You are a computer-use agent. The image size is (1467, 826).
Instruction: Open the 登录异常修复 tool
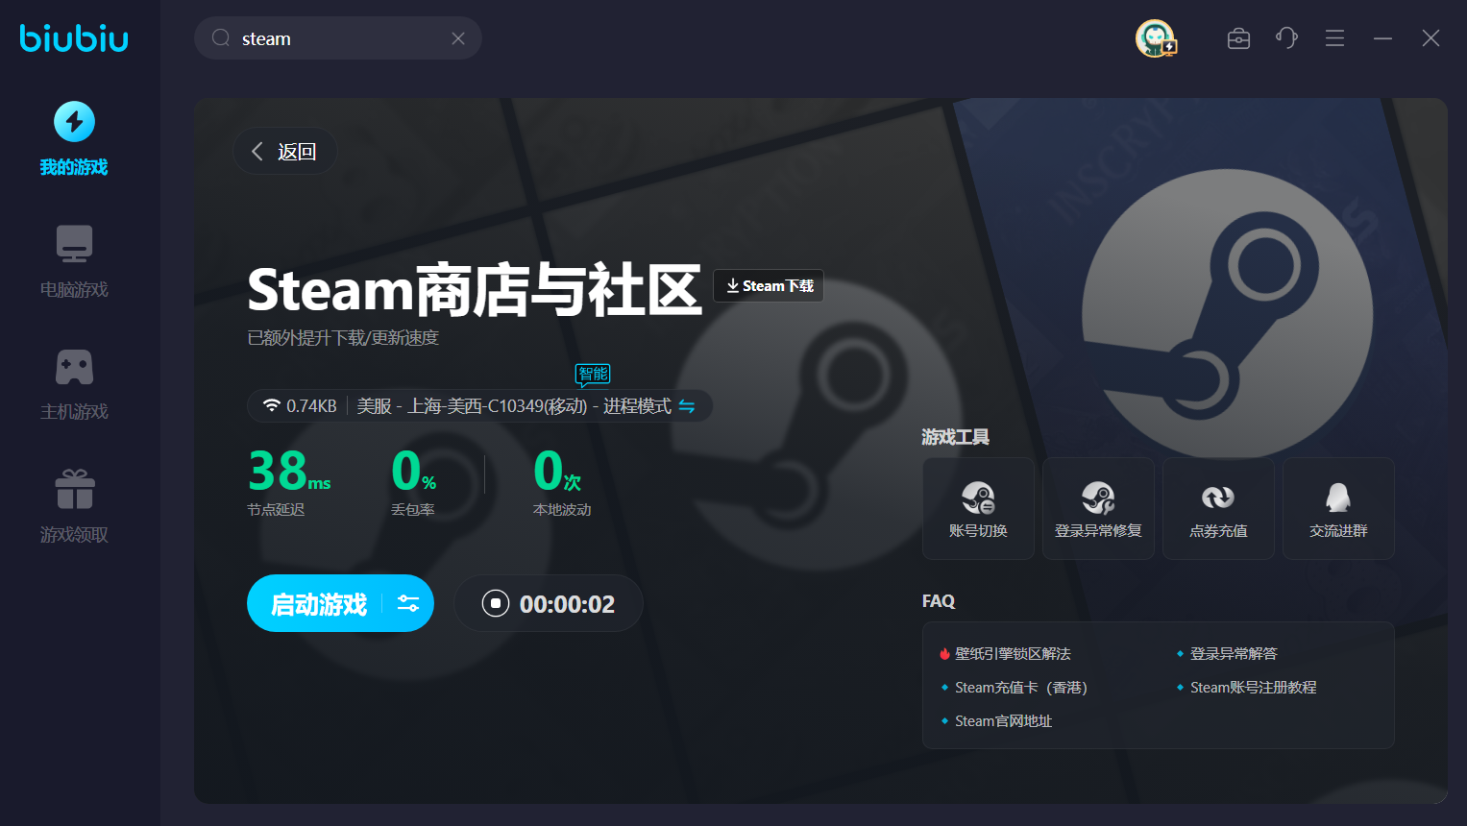1098,508
